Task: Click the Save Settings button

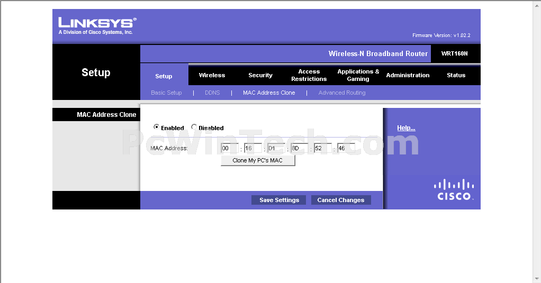Action: [x=279, y=200]
